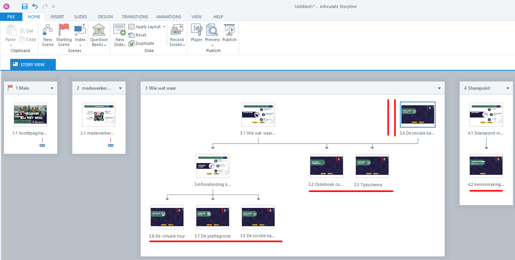Image resolution: width=515 pixels, height=260 pixels.
Task: Open the TRANSITIONS tab
Action: click(x=135, y=17)
